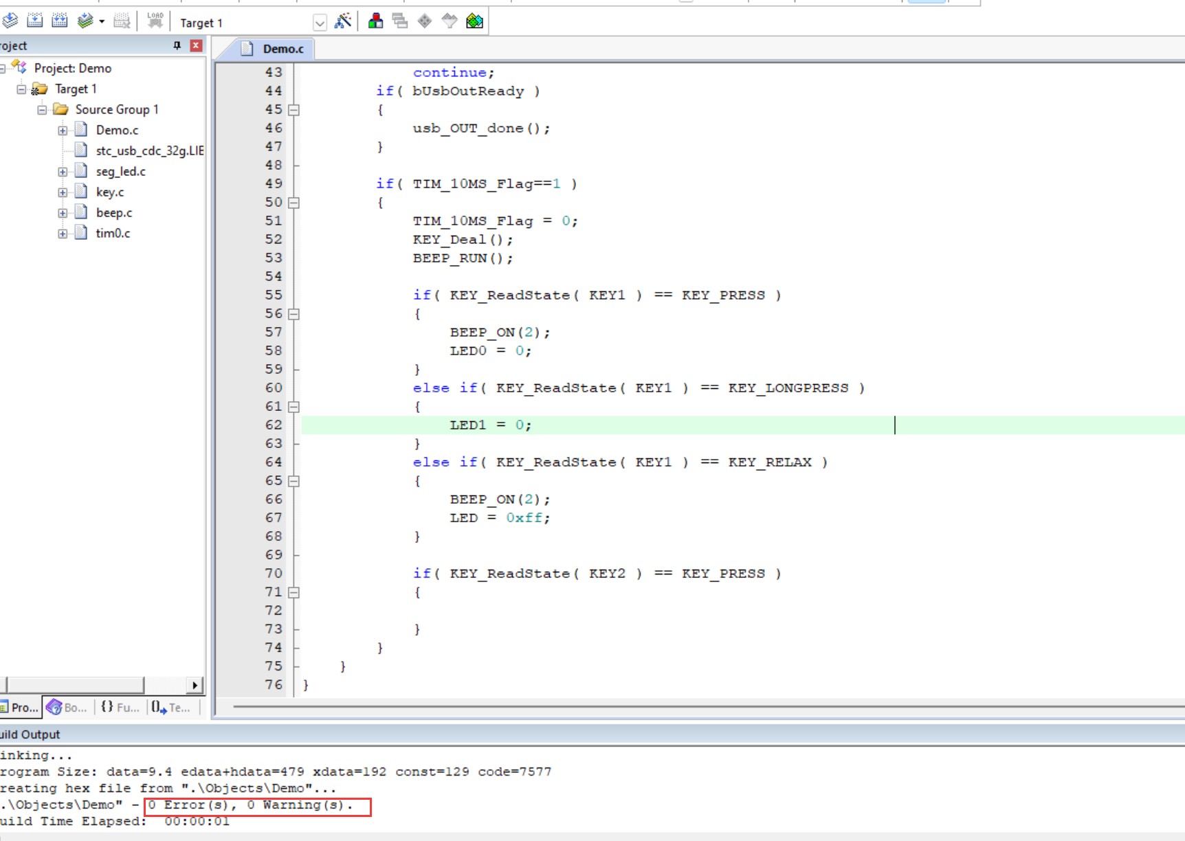Click the editor horizontal scrollbar
Screen dimensions: 1185x841
[708, 706]
